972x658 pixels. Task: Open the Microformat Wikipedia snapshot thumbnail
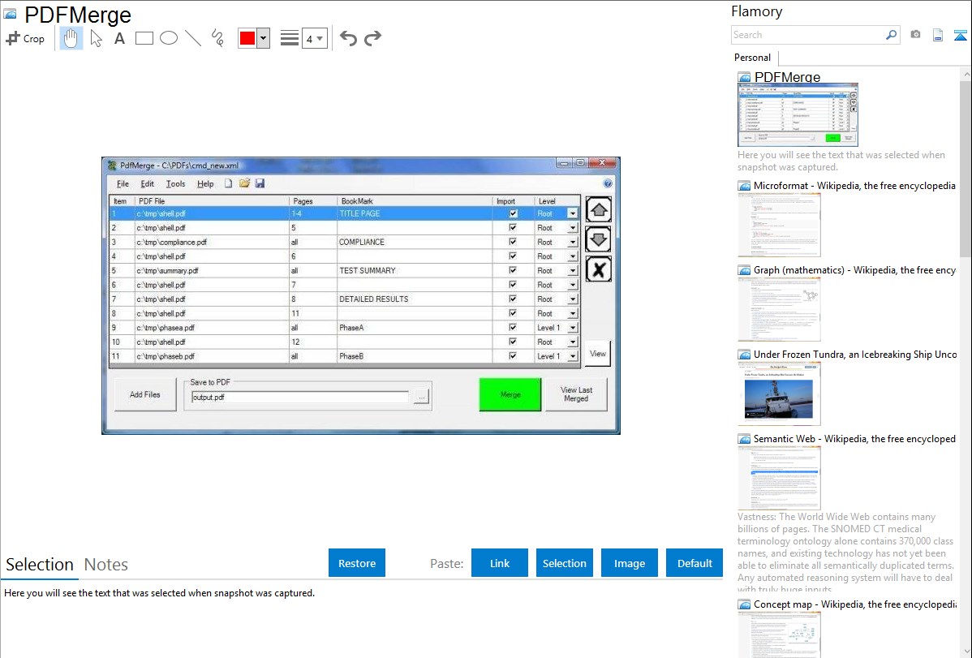point(779,224)
